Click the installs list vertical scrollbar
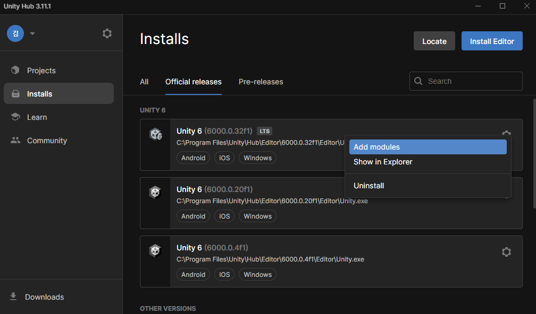The width and height of the screenshot is (536, 314). 534,153
